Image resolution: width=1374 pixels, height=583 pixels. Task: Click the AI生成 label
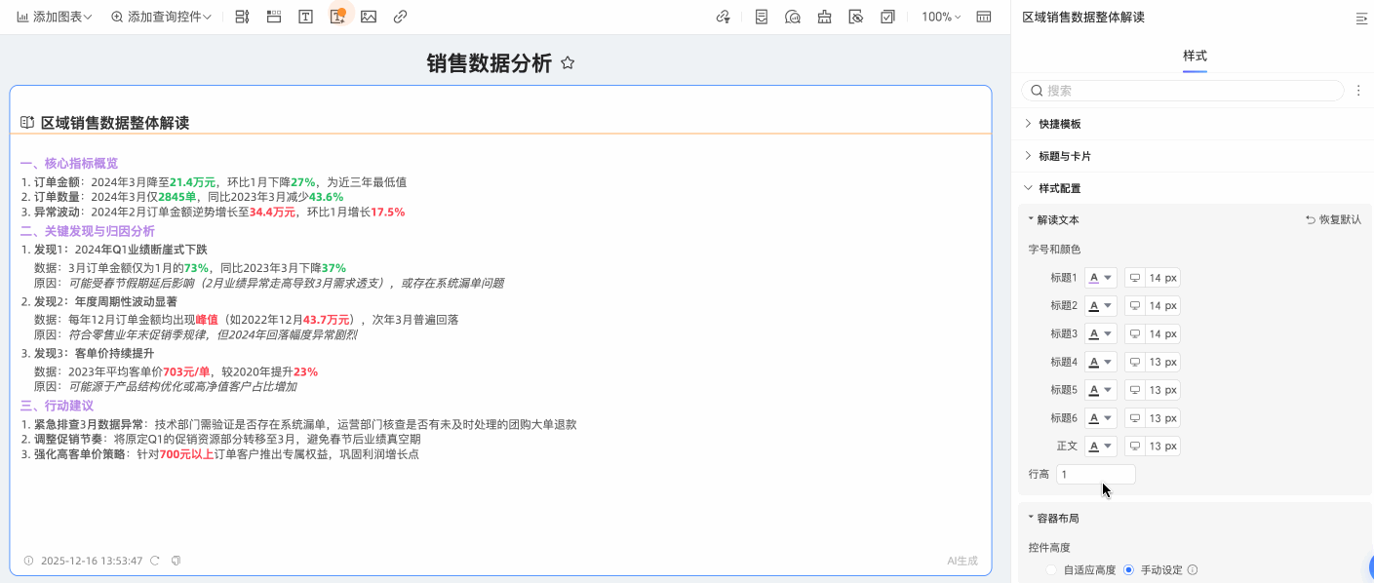[x=962, y=561]
